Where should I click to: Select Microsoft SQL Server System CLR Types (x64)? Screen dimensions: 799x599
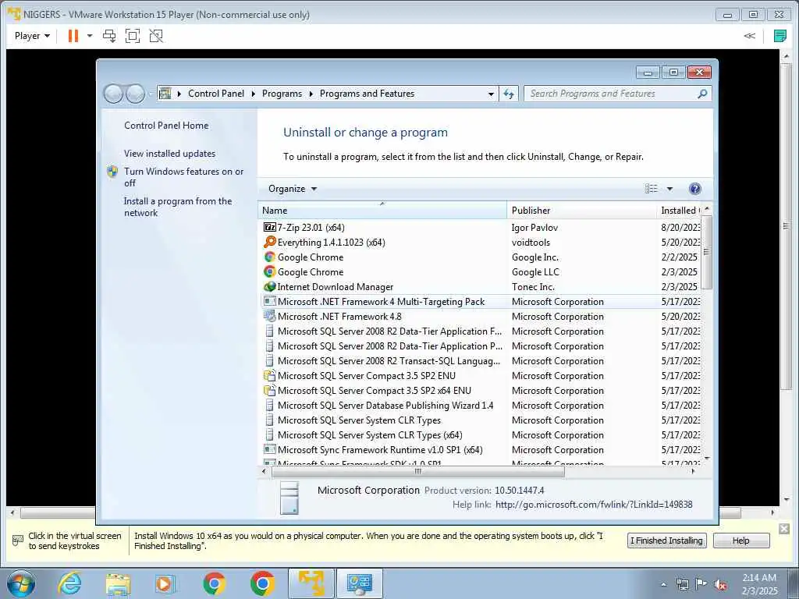[x=481, y=435]
